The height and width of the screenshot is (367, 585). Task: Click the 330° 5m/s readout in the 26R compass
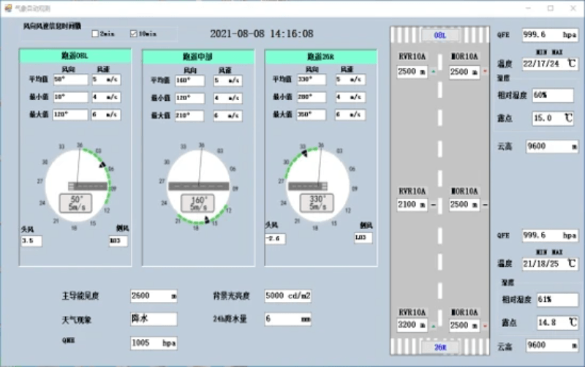pos(317,203)
